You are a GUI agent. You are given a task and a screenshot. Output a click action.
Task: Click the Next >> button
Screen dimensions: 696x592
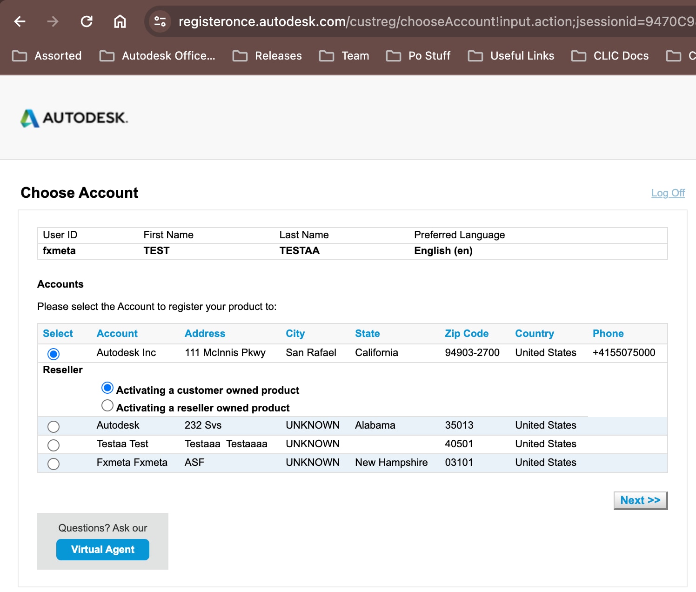click(640, 500)
